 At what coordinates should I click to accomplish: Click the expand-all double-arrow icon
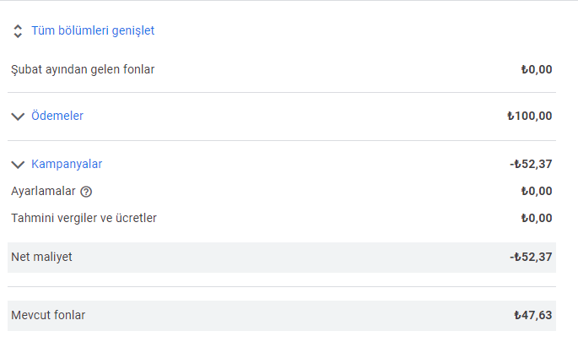[x=18, y=31]
